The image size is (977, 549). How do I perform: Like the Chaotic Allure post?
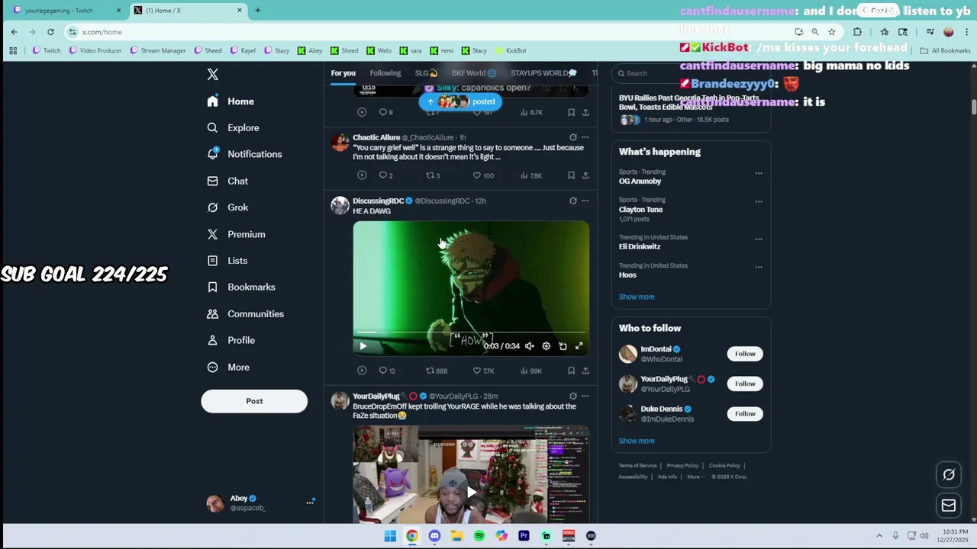pyautogui.click(x=483, y=175)
